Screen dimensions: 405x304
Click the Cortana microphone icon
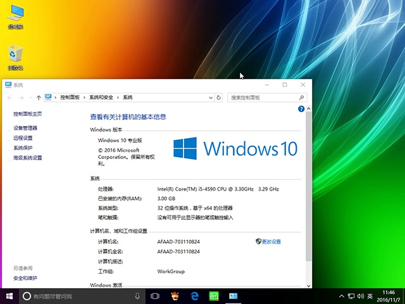pos(137,296)
